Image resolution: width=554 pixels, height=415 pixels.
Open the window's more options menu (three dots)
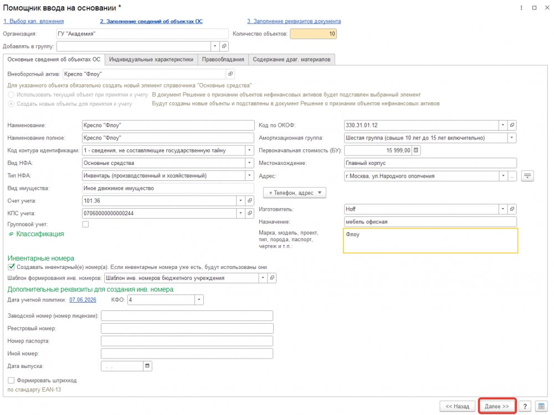click(521, 8)
